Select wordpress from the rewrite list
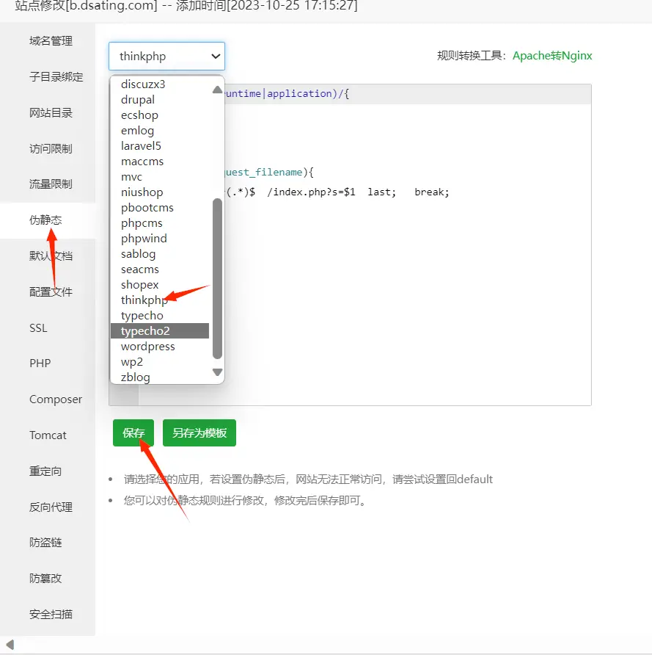This screenshot has width=652, height=655. [148, 347]
